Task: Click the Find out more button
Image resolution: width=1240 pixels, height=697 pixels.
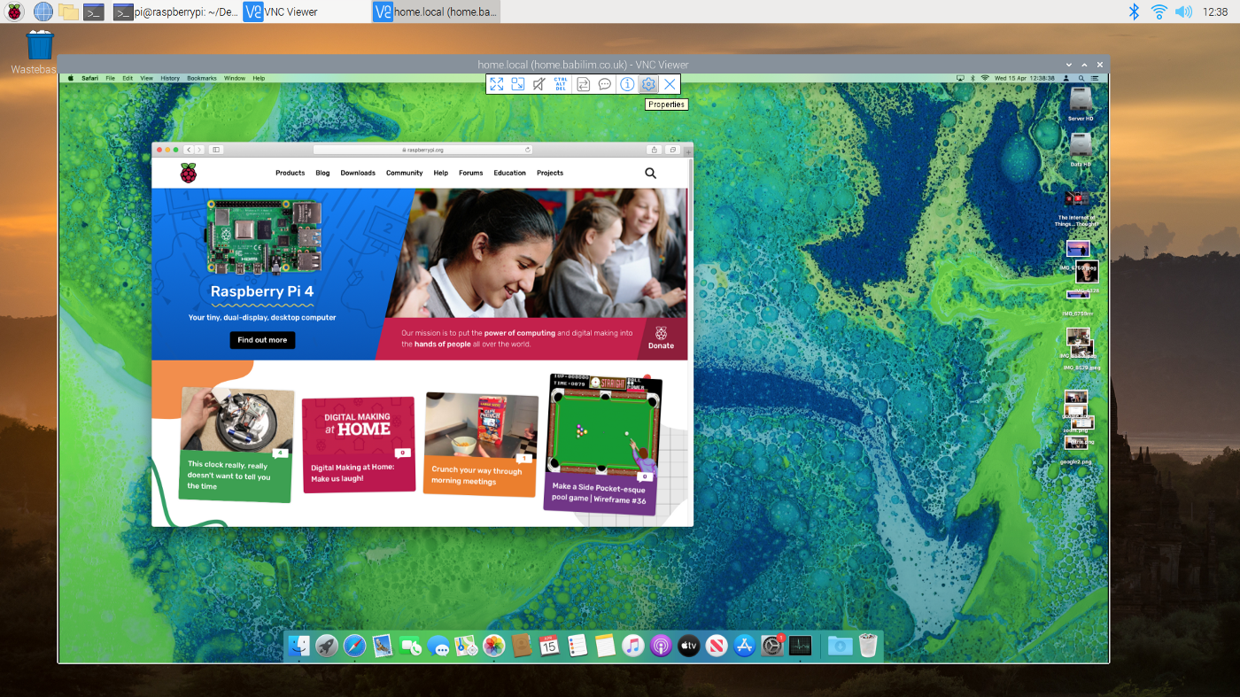Action: (x=262, y=340)
